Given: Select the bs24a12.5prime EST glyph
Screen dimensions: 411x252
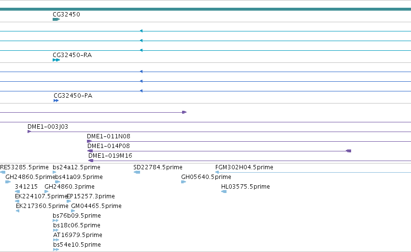Looking at the screenshot, I should tap(54, 172).
